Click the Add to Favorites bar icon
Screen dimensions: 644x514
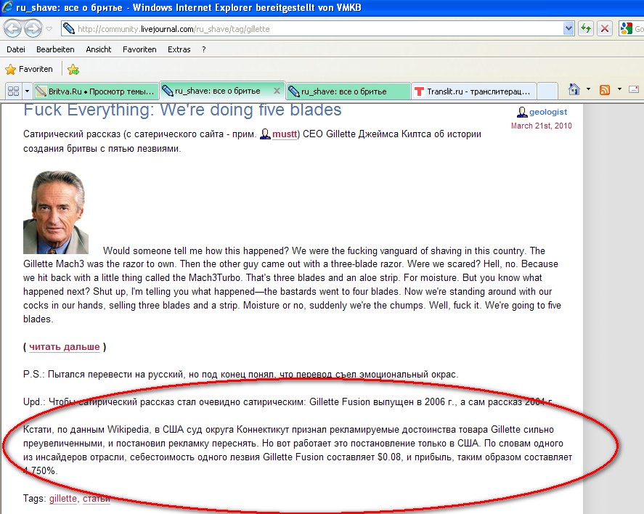73,70
